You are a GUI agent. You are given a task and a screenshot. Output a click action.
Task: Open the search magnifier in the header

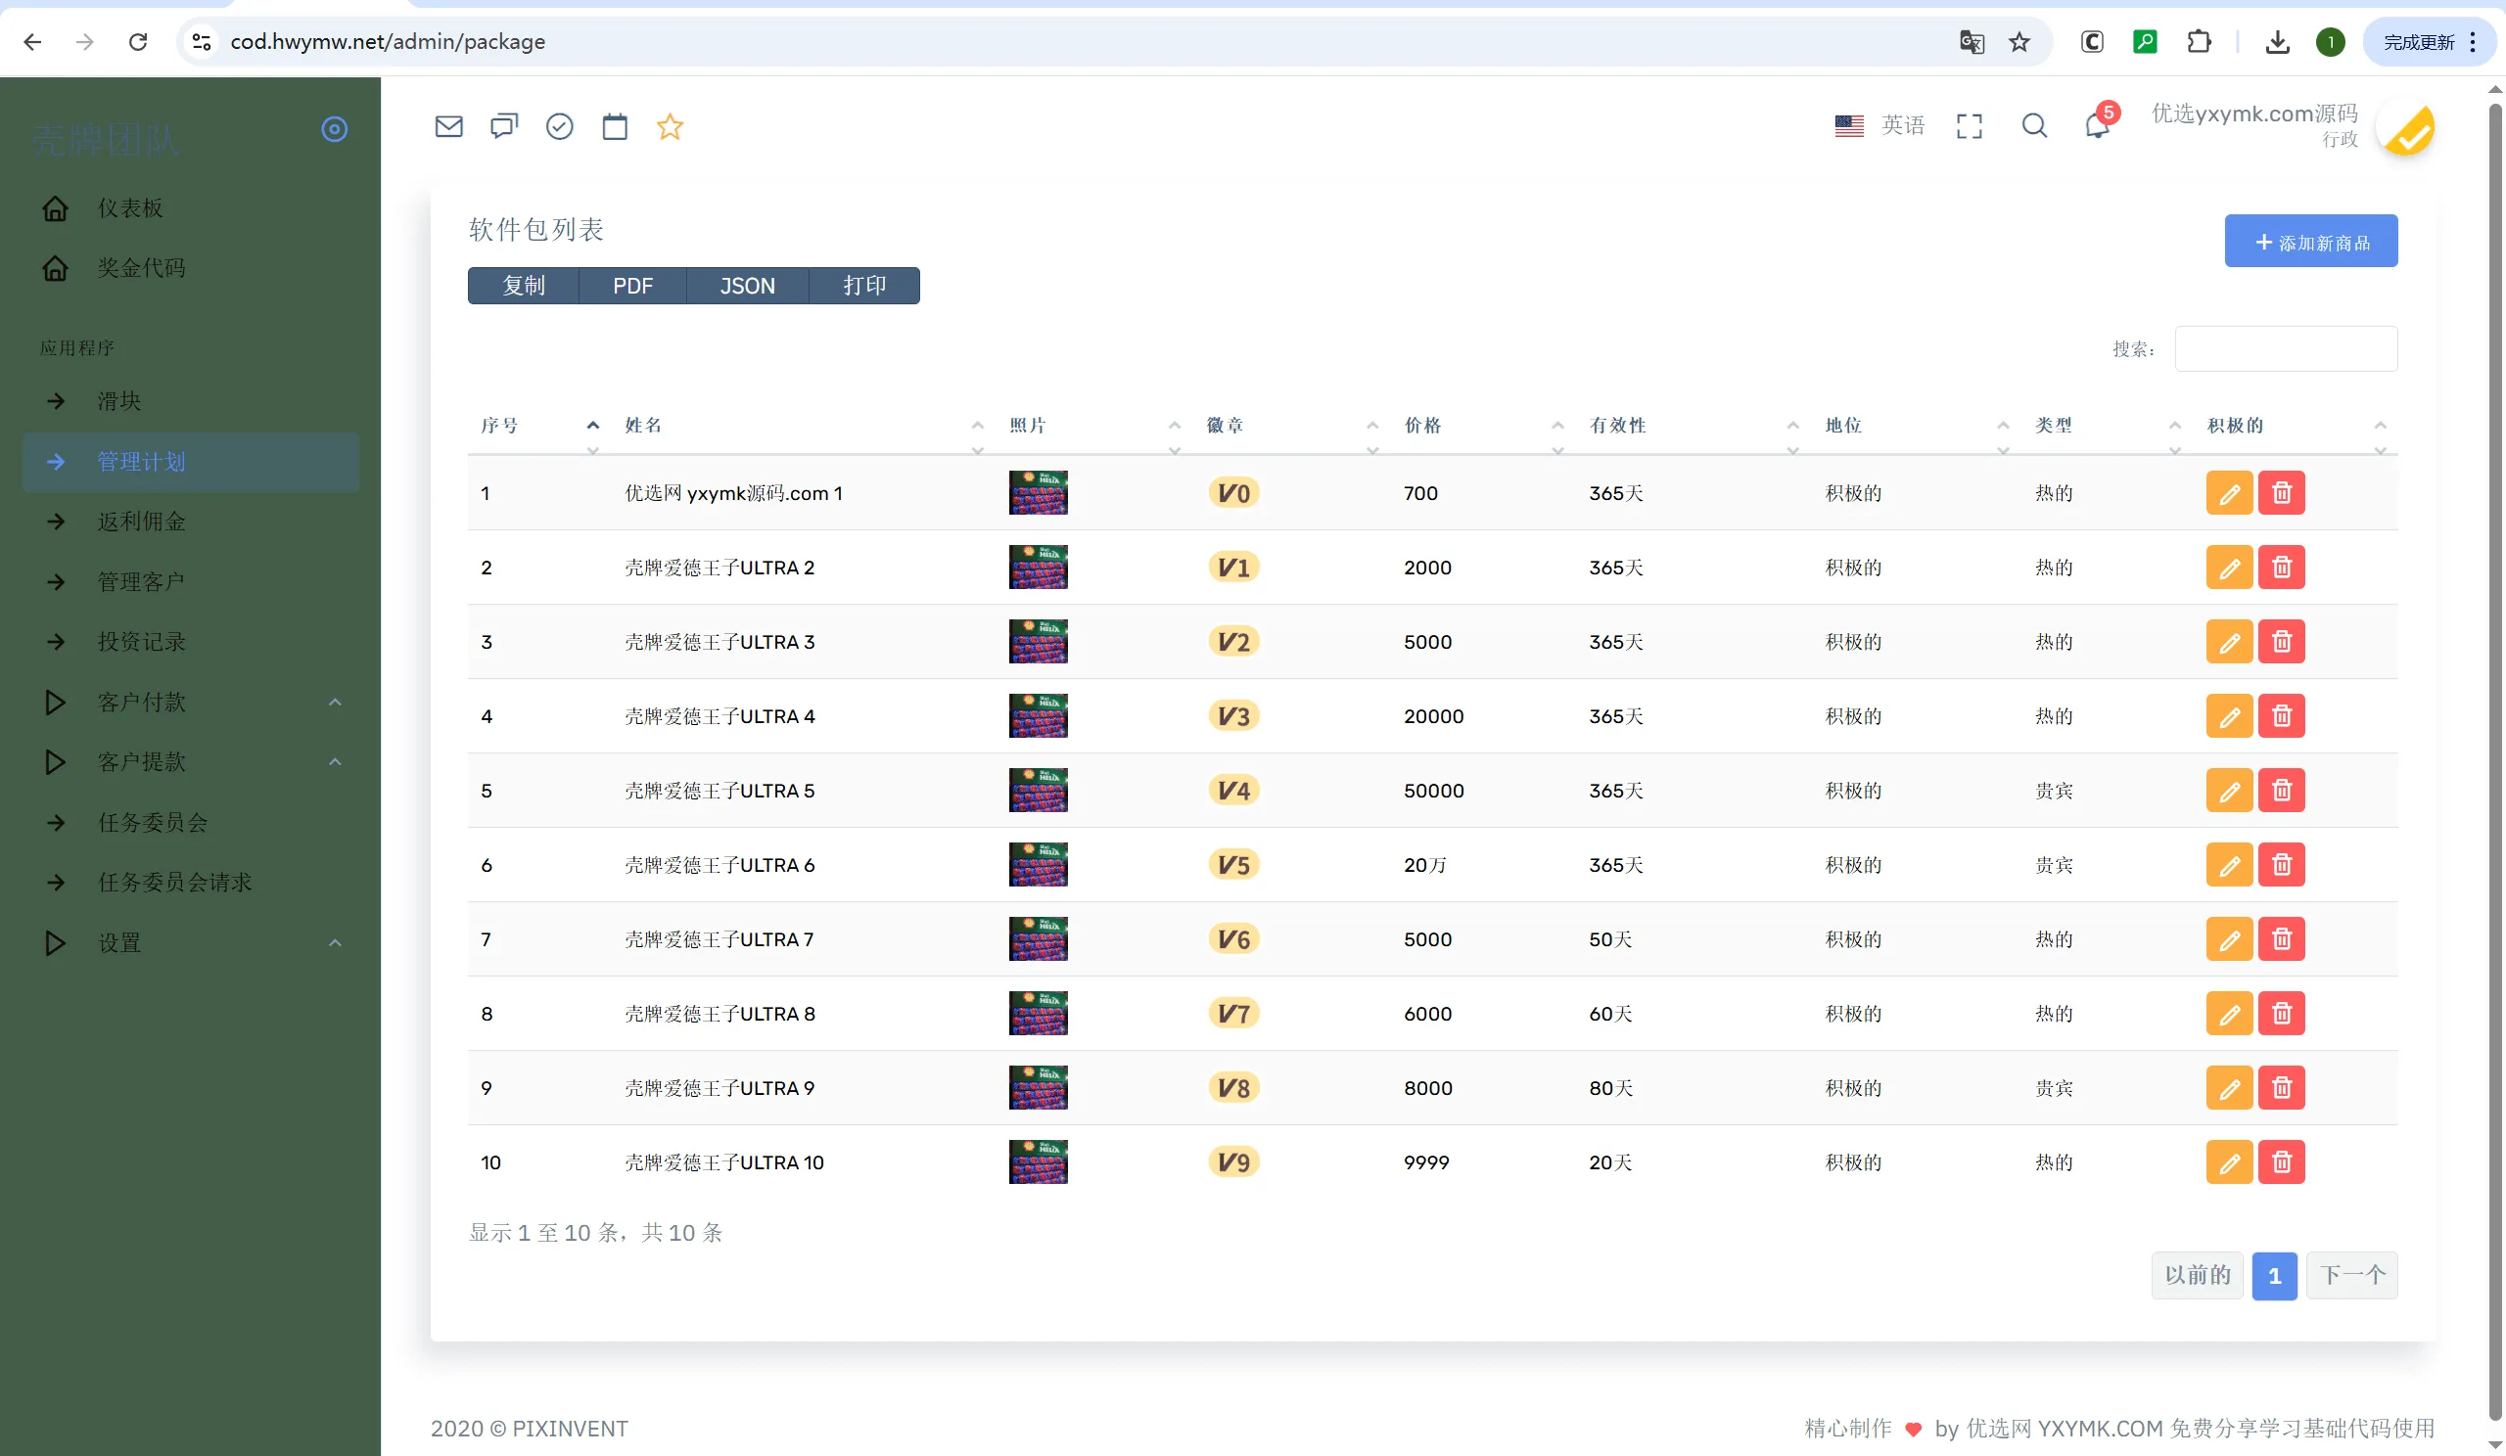click(x=2033, y=126)
